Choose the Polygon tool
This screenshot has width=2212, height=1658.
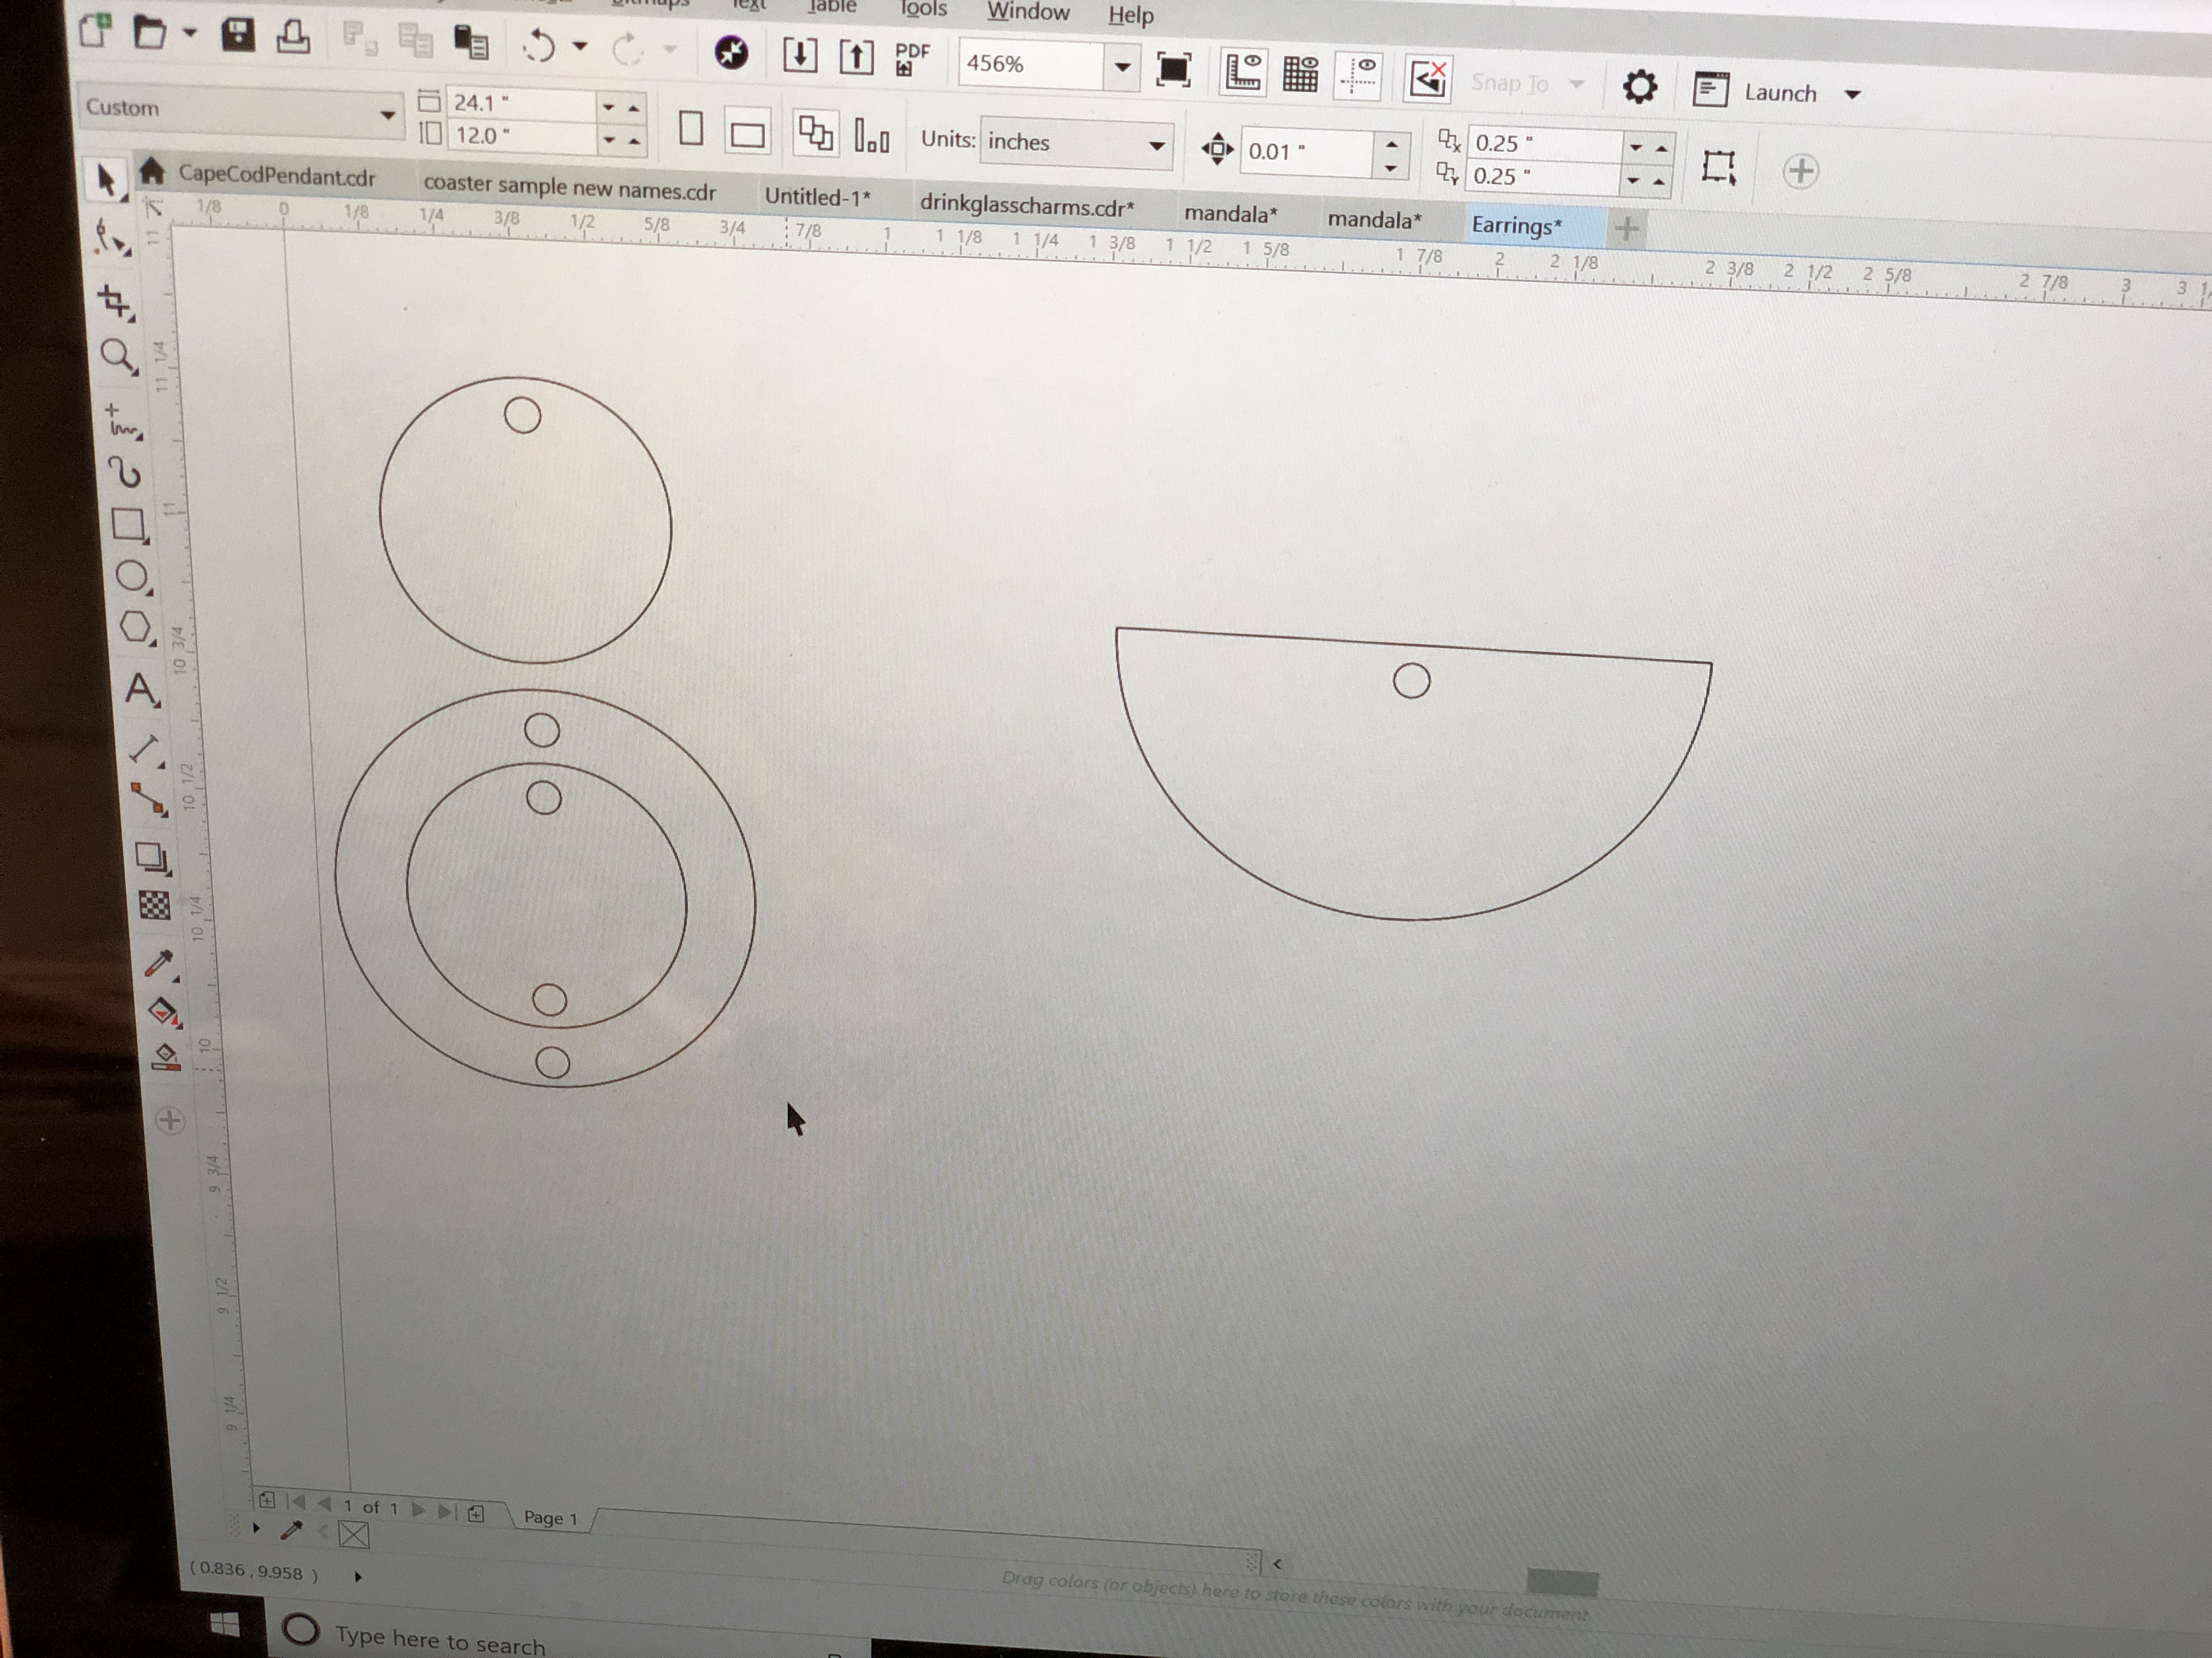tap(137, 629)
